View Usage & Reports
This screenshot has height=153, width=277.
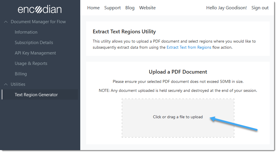click(x=31, y=63)
